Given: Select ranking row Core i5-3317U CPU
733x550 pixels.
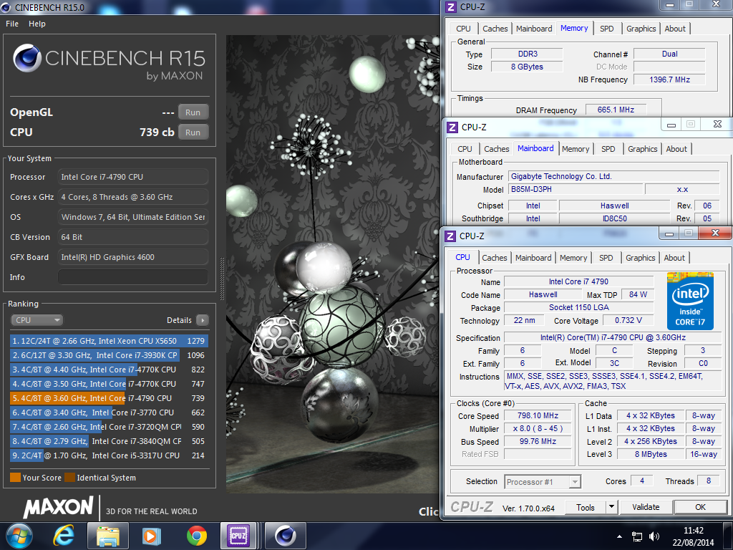Looking at the screenshot, I should 109,455.
